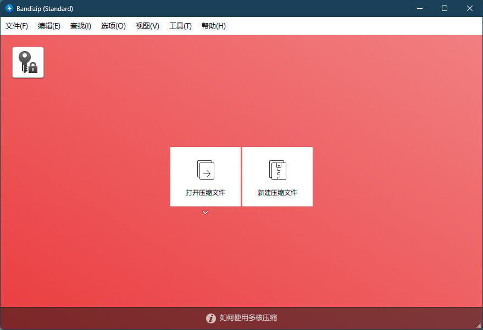Viewport: 483px width, 330px height.
Task: Click the 新建压缩文件 text label
Action: 277,193
